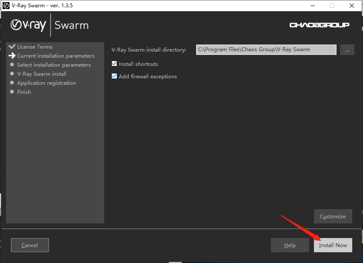Open Customize installation options
Screen dimensions: 363x263
pos(333,216)
